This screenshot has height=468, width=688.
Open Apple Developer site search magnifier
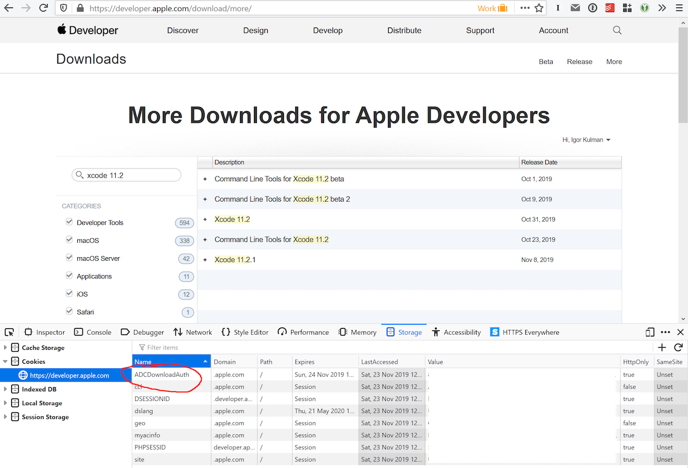617,30
